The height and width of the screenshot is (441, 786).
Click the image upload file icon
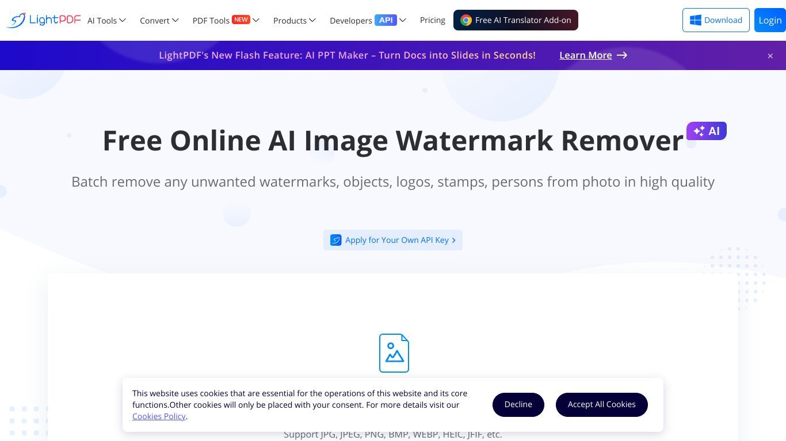(x=394, y=353)
